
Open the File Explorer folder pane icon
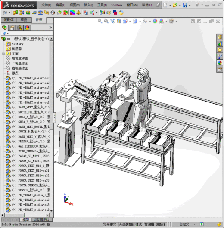[220, 50]
